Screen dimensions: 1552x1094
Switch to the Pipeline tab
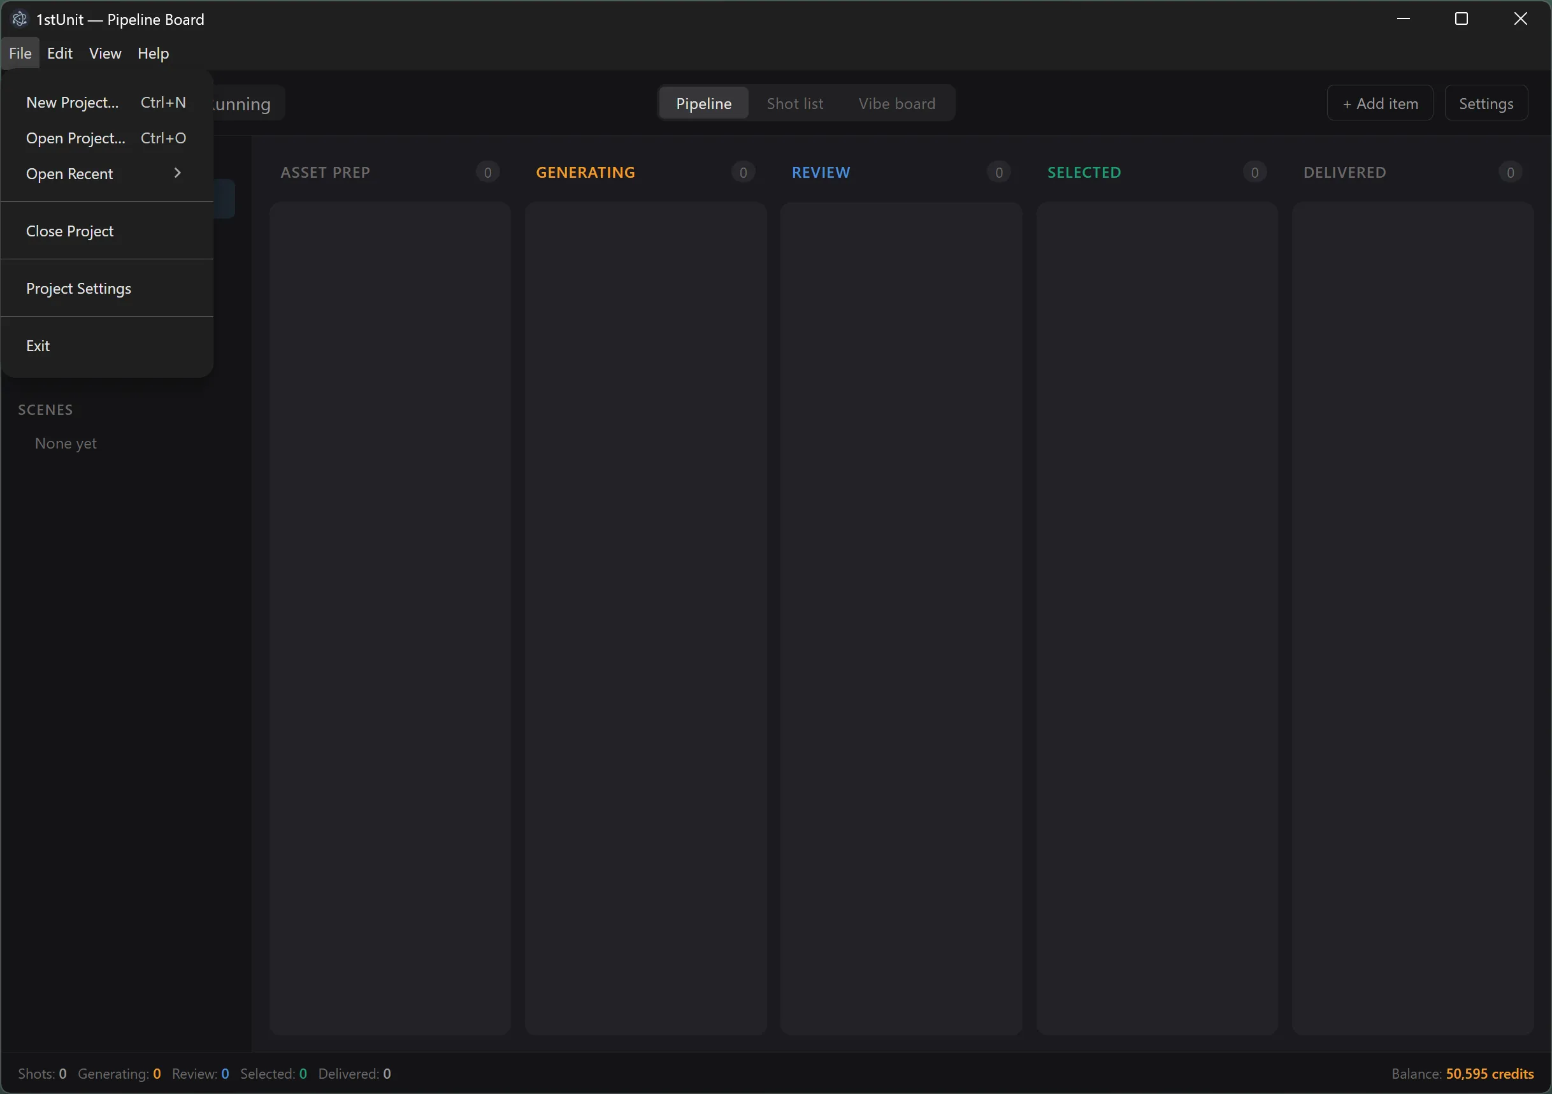point(703,103)
